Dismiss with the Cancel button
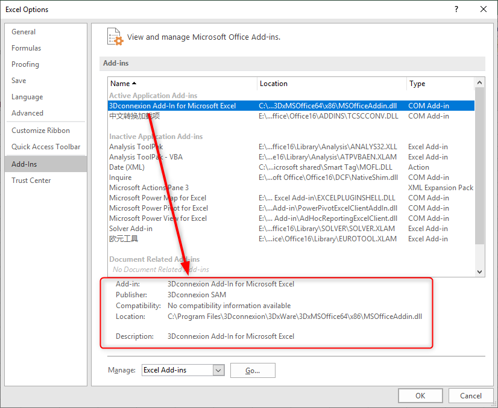Viewport: 498px width, 408px height. (471, 395)
